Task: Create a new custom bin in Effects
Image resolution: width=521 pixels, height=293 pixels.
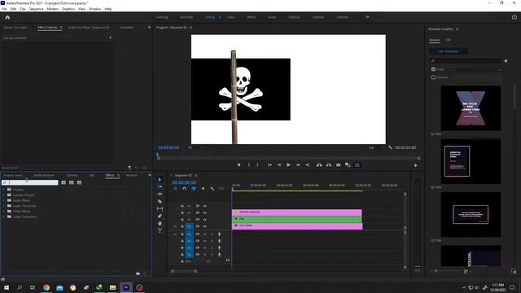Action: [138, 273]
